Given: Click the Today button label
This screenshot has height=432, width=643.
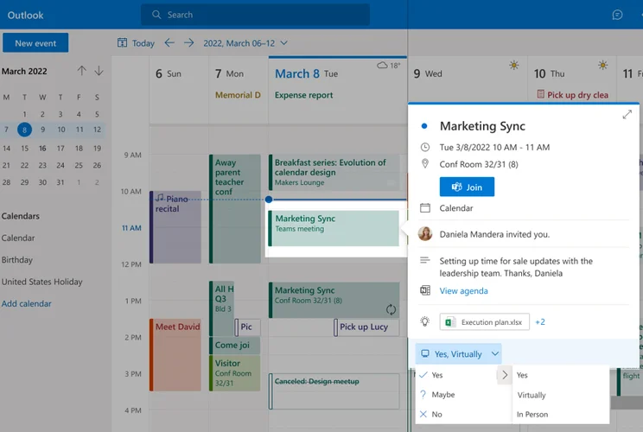Looking at the screenshot, I should (143, 43).
